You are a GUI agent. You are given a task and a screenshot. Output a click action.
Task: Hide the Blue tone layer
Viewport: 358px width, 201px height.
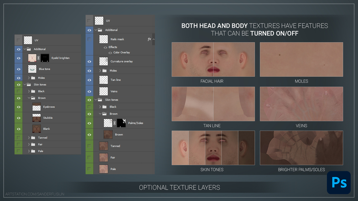(x=19, y=69)
